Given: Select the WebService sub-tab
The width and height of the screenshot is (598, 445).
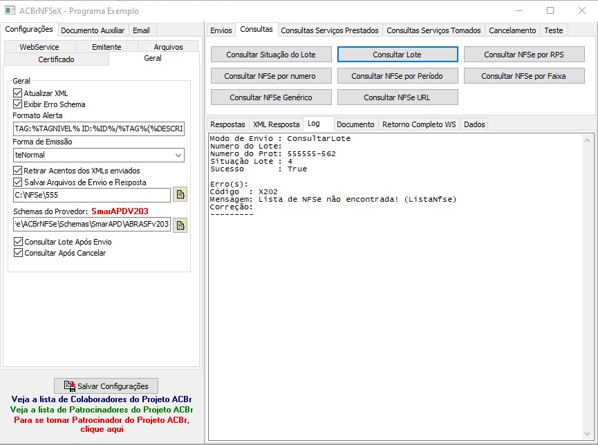Looking at the screenshot, I should (39, 47).
